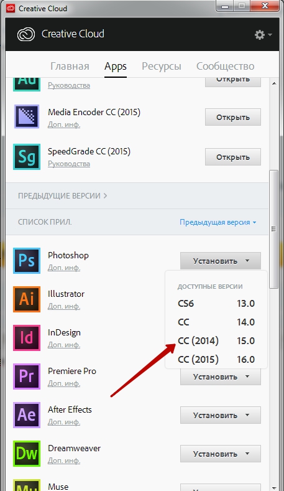Choose CS6 version 13.0 from list

click(x=216, y=304)
